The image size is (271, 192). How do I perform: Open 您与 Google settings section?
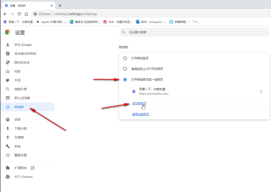point(28,45)
